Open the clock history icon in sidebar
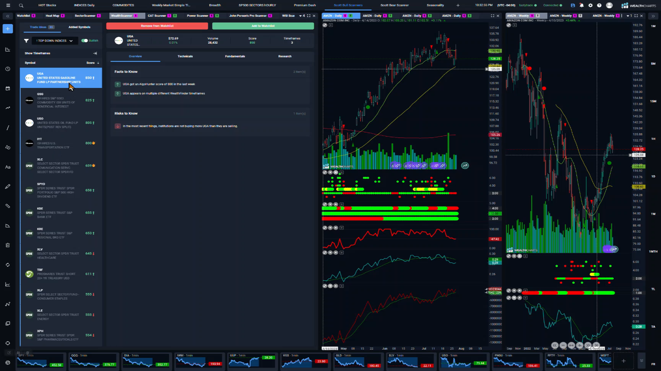Screen dimensions: 661x371 coord(8,69)
